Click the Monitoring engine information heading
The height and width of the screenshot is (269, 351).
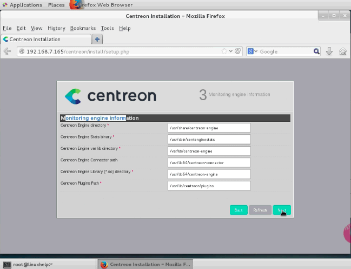100,118
